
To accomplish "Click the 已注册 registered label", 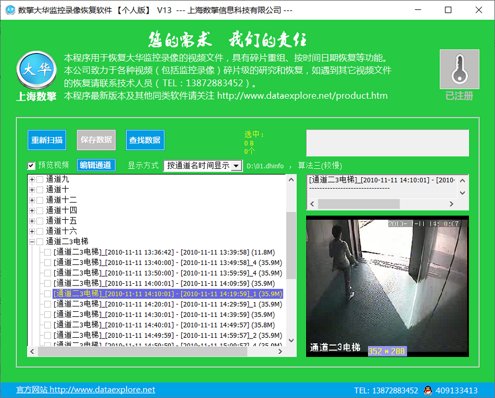I will pyautogui.click(x=459, y=96).
